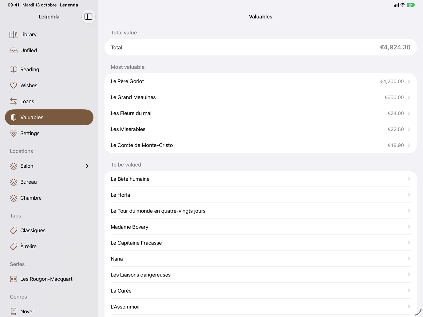Open La Bête humaine row chevron
The width and height of the screenshot is (423, 317).
[x=409, y=179]
